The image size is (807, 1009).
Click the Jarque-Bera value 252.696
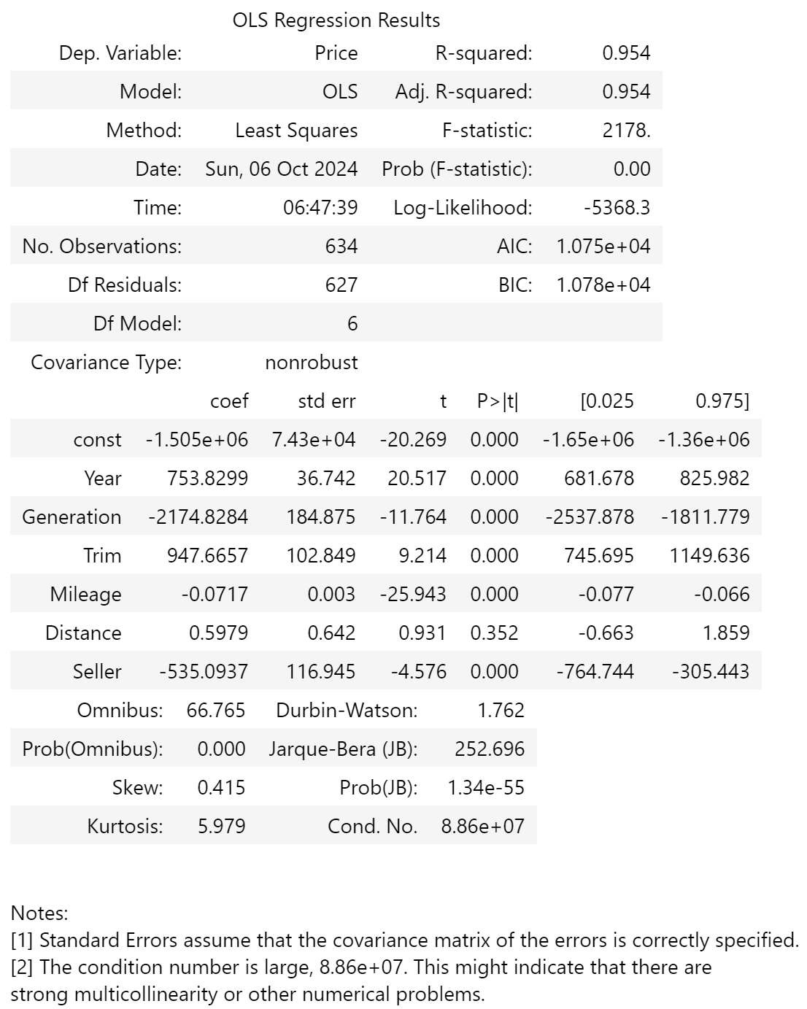click(x=490, y=749)
